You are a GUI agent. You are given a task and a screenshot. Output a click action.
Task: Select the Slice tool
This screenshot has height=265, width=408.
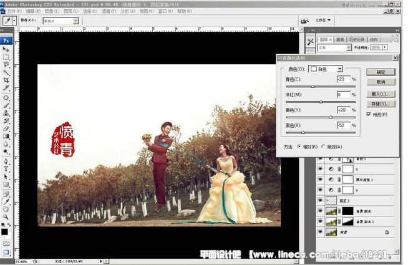(x=6, y=88)
